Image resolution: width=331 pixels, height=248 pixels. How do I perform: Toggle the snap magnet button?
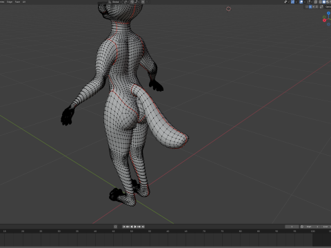132,2
